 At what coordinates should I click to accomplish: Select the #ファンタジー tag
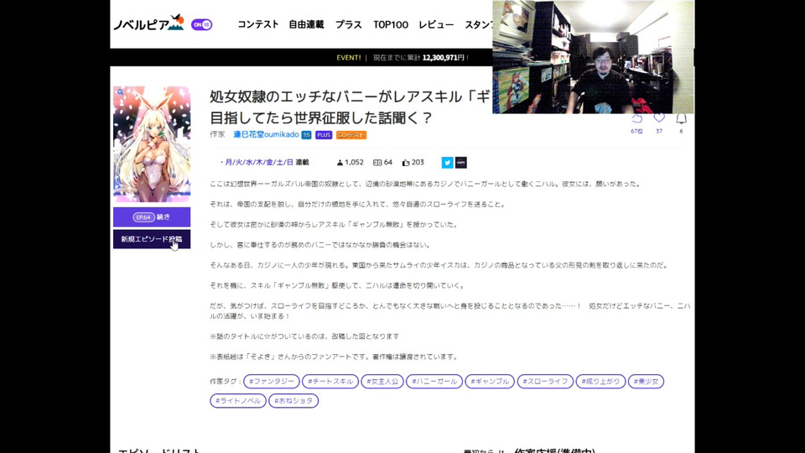click(272, 382)
